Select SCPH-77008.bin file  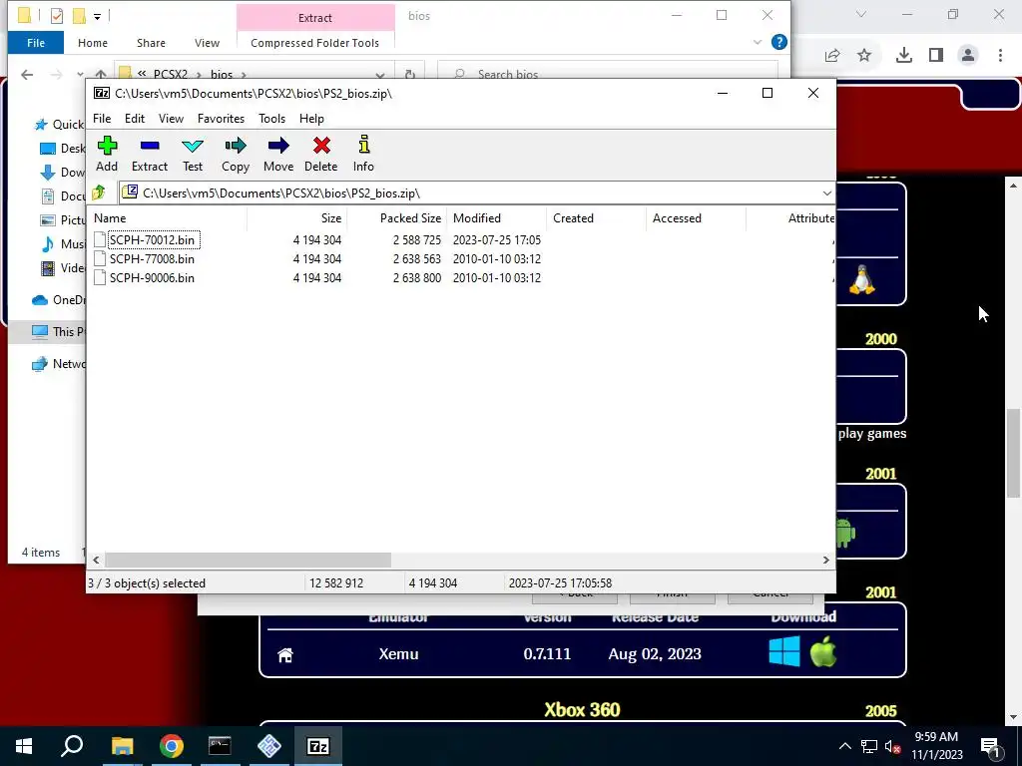[152, 258]
